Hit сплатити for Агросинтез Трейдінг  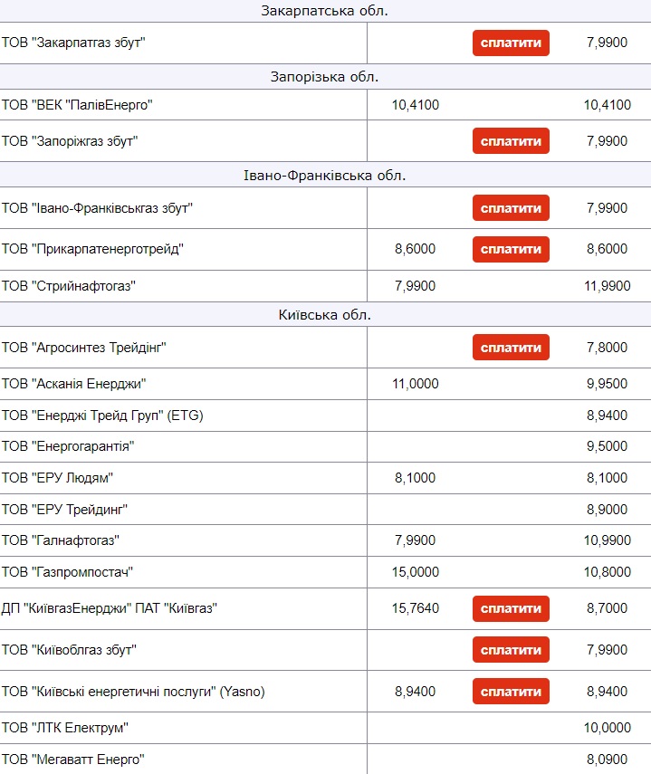(x=511, y=348)
